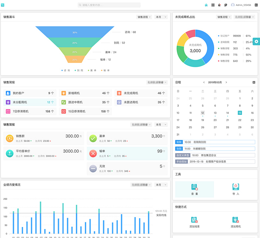This screenshot has height=238, width=260.
Task: Open the 本月 dropdown in sales funnel panel
Action: point(160,17)
